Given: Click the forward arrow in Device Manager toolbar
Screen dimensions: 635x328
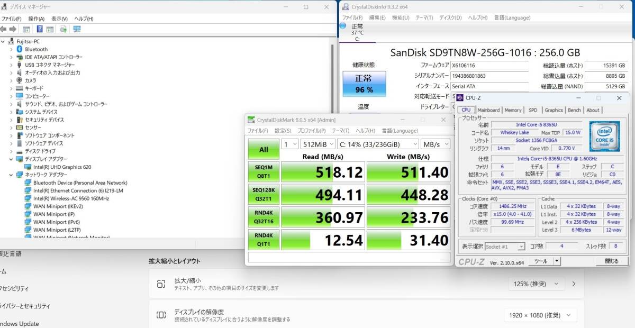Looking at the screenshot, I should [x=13, y=29].
